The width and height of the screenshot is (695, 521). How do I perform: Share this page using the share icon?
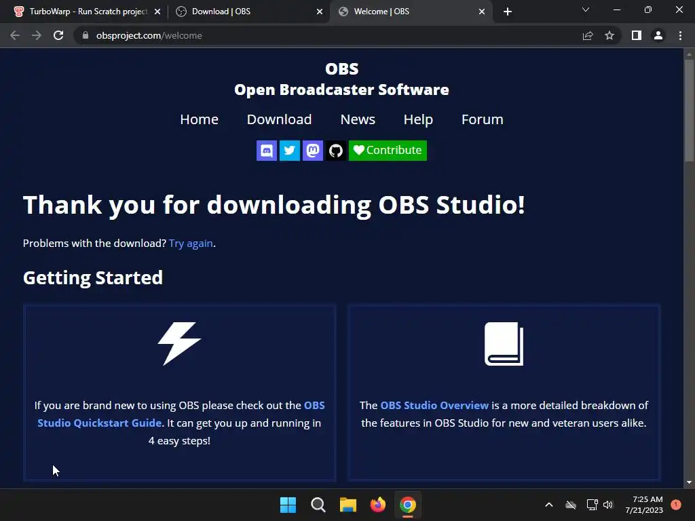click(588, 35)
